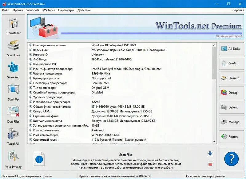Click the blue download arrow icon
The width and height of the screenshot is (246, 179).
[210, 154]
